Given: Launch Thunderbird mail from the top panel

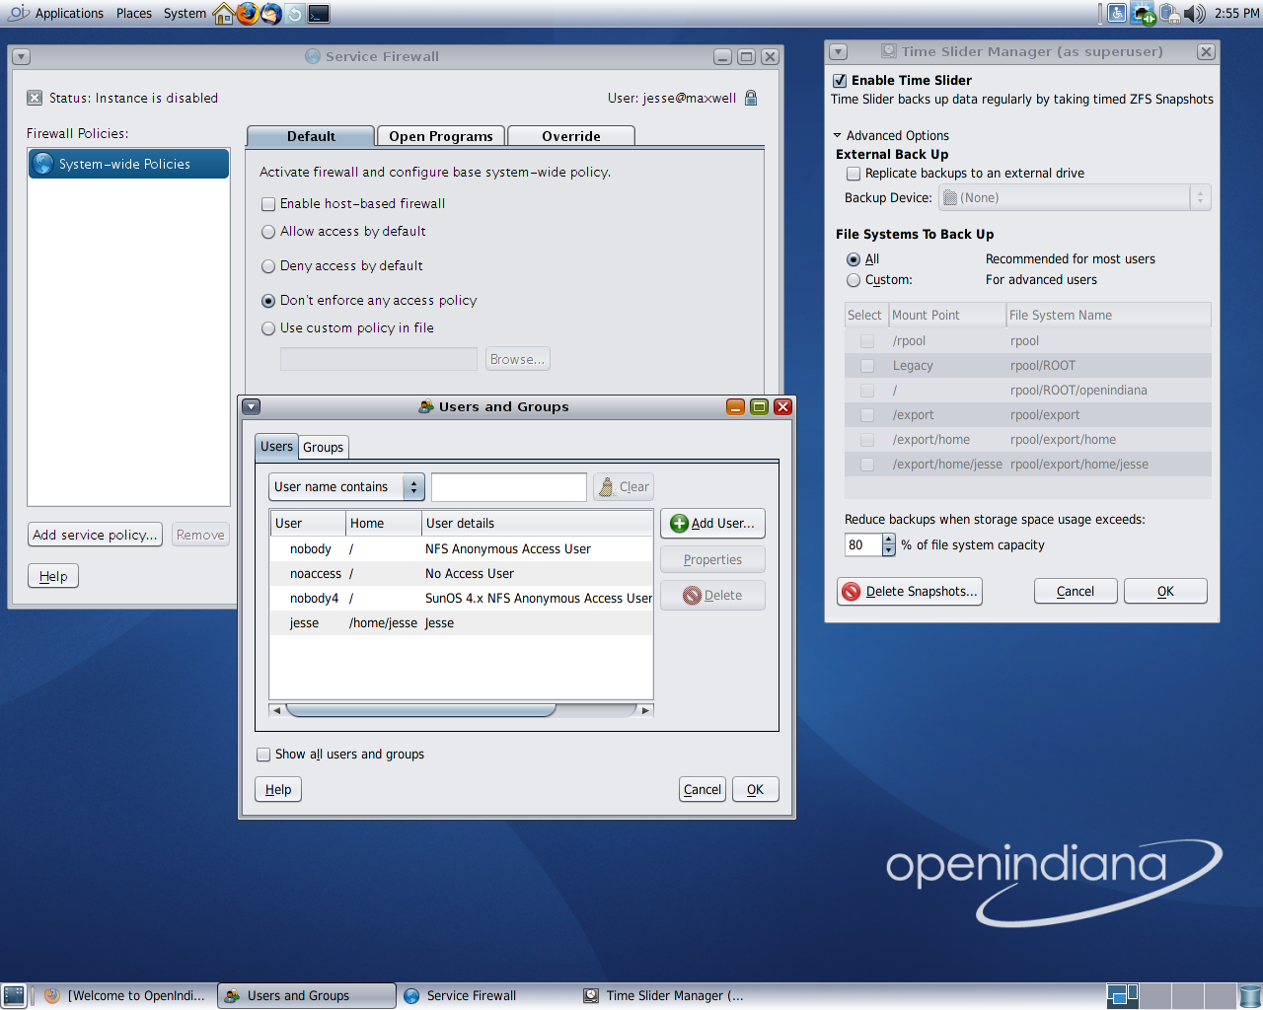Looking at the screenshot, I should tap(269, 14).
